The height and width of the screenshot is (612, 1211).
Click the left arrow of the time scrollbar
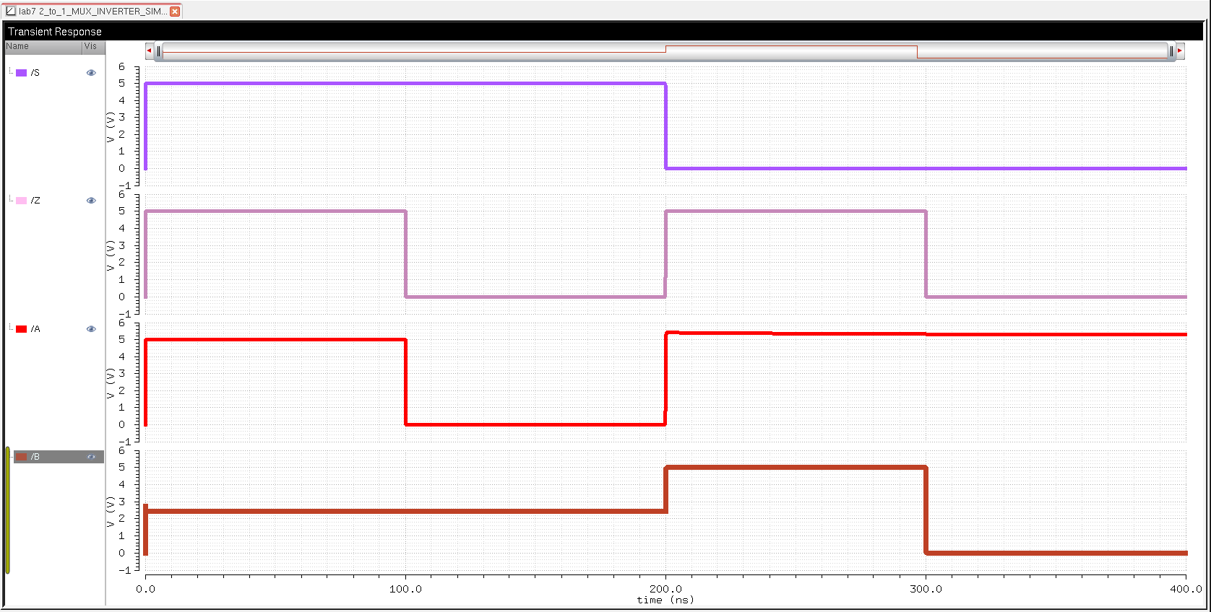pos(150,51)
